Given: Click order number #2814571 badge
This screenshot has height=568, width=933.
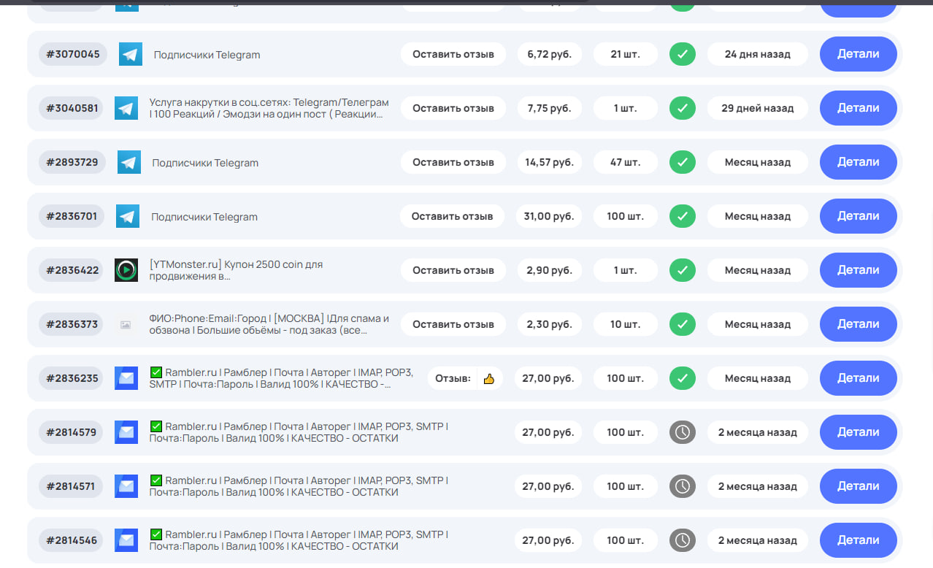Looking at the screenshot, I should tap(71, 486).
